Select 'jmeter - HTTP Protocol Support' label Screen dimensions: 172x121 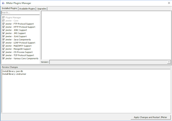20,27
